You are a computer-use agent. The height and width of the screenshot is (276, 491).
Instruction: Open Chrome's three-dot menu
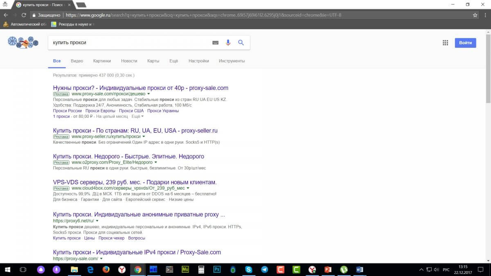[x=485, y=15]
